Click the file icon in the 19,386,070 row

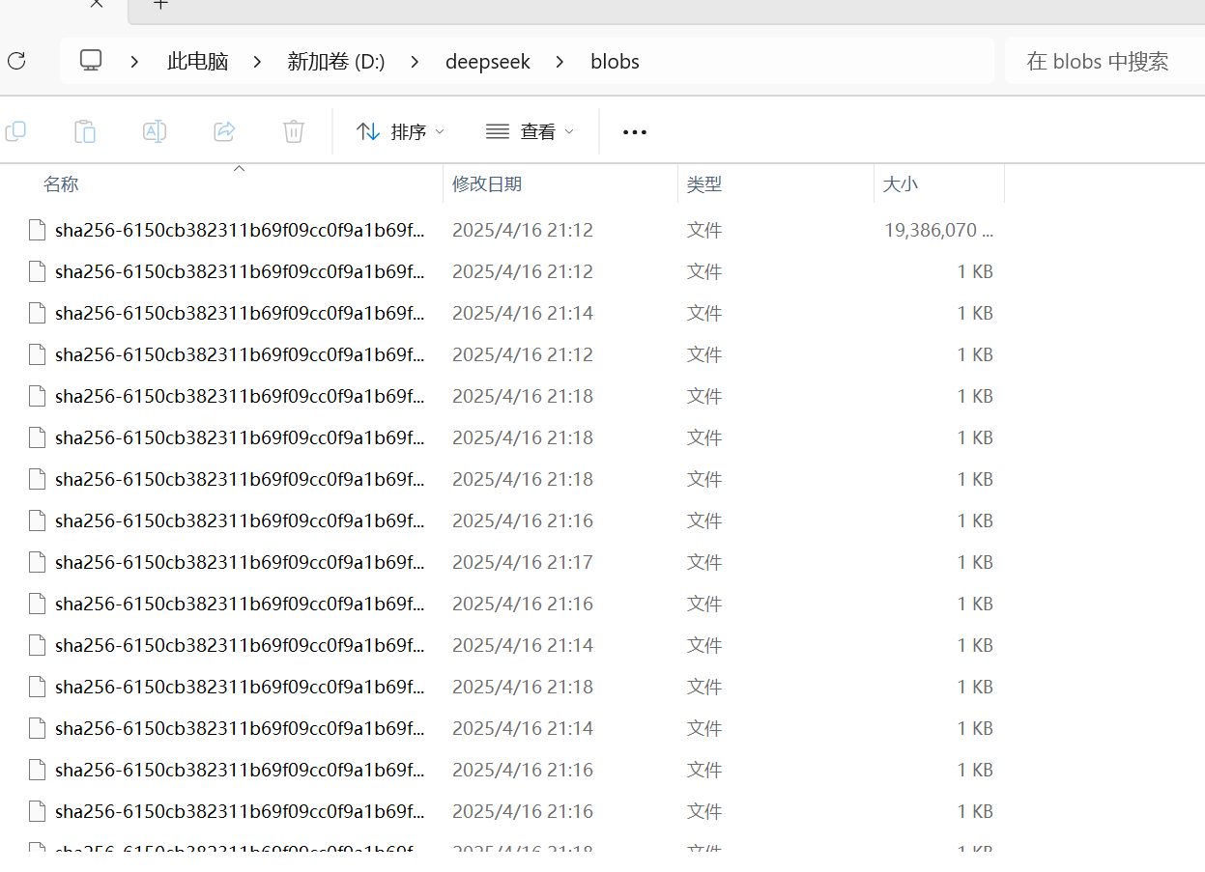(38, 230)
